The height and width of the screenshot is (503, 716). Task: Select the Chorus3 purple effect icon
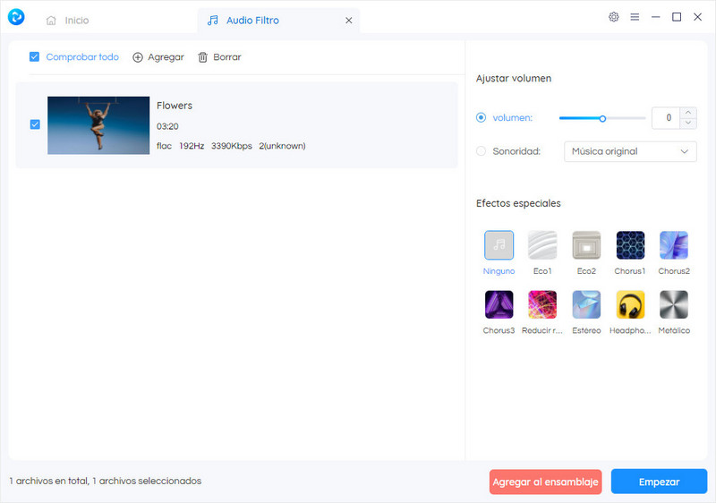tap(499, 305)
